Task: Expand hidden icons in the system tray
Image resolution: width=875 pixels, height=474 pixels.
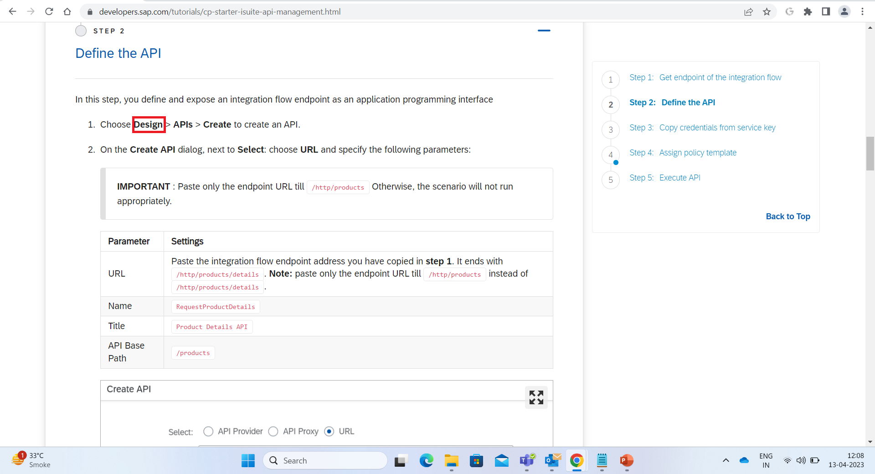Action: (726, 461)
